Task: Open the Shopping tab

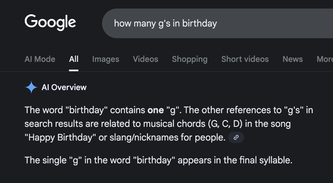Action: coord(190,59)
